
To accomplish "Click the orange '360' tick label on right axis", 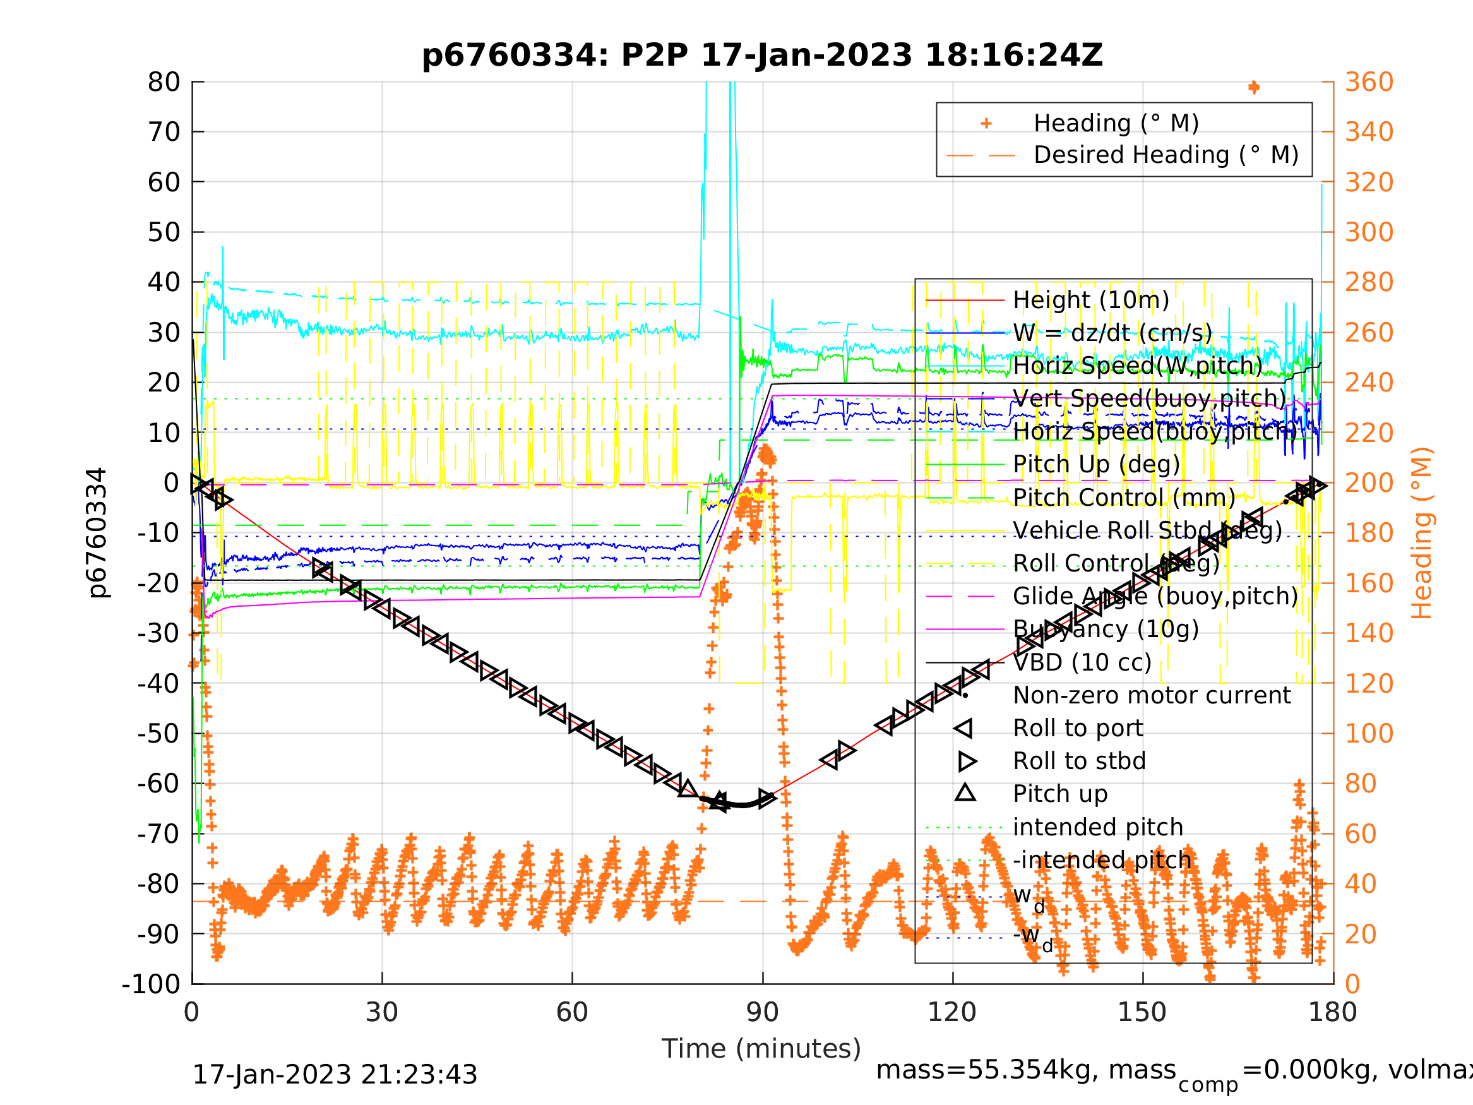I will click(1369, 82).
